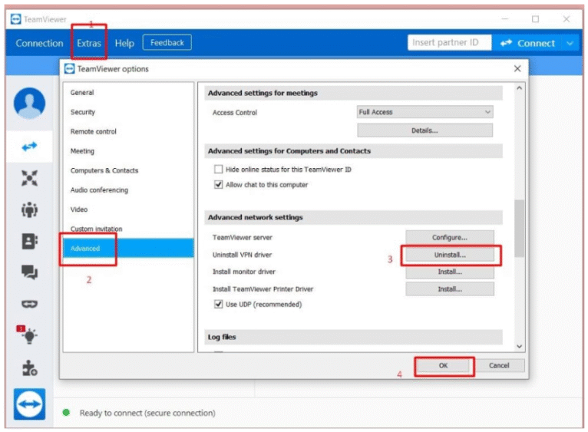The width and height of the screenshot is (588, 432).
Task: Open the profile avatar icon in sidebar
Action: pyautogui.click(x=30, y=102)
